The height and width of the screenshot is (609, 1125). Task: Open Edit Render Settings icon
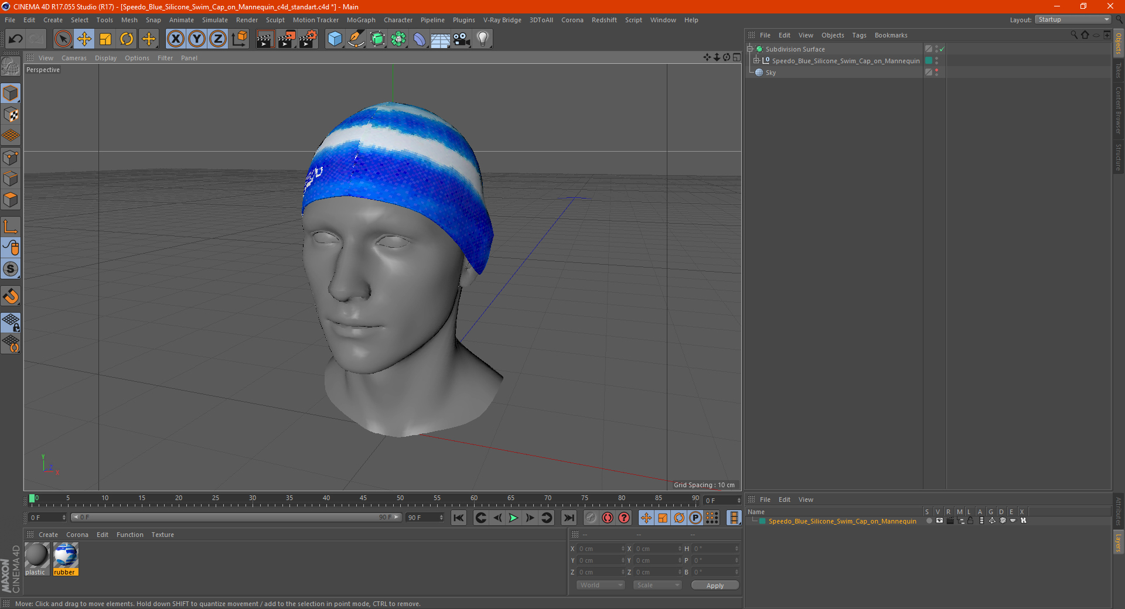pyautogui.click(x=308, y=39)
